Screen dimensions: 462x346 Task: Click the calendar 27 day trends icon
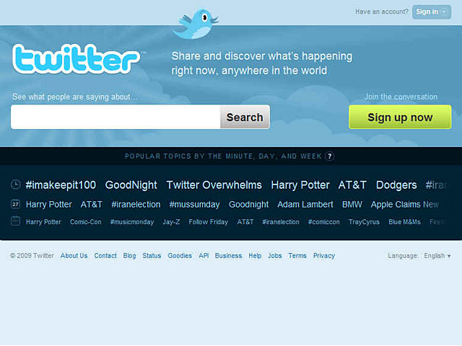coord(15,203)
